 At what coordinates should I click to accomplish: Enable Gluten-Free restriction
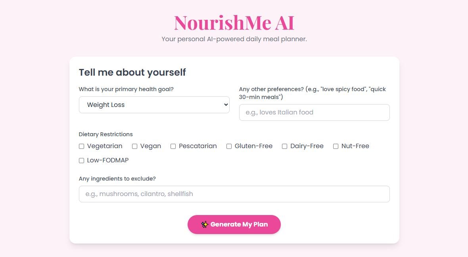point(229,146)
